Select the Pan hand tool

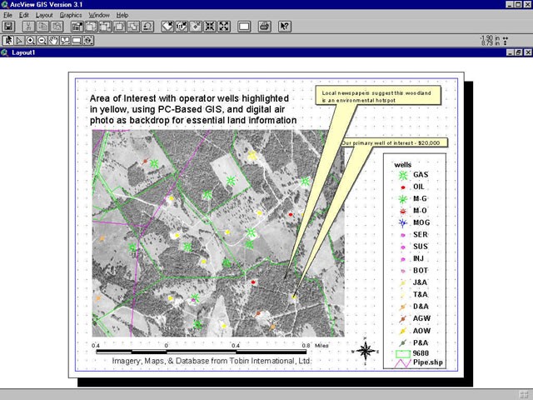click(53, 40)
